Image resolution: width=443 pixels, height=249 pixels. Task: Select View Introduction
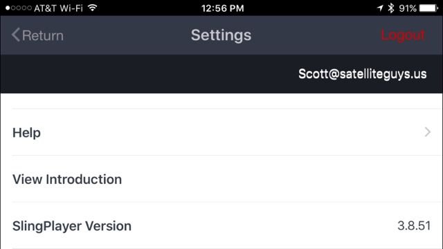[67, 179]
